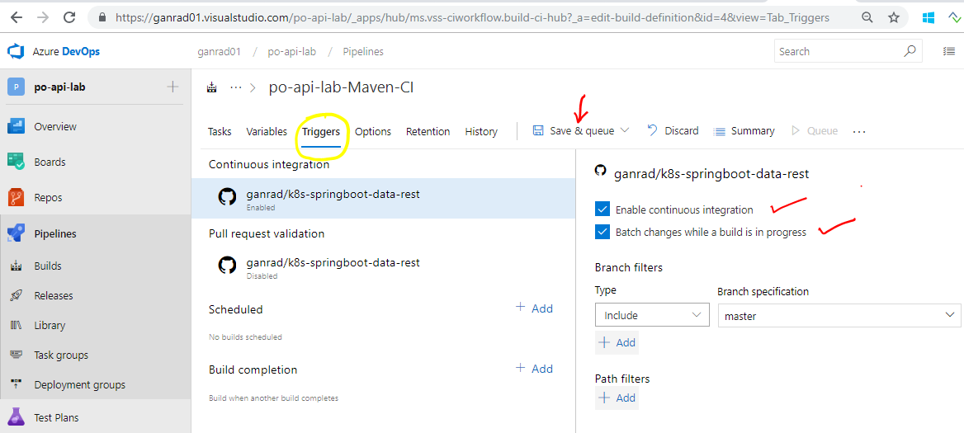
Task: Add a path filter
Action: coord(617,398)
